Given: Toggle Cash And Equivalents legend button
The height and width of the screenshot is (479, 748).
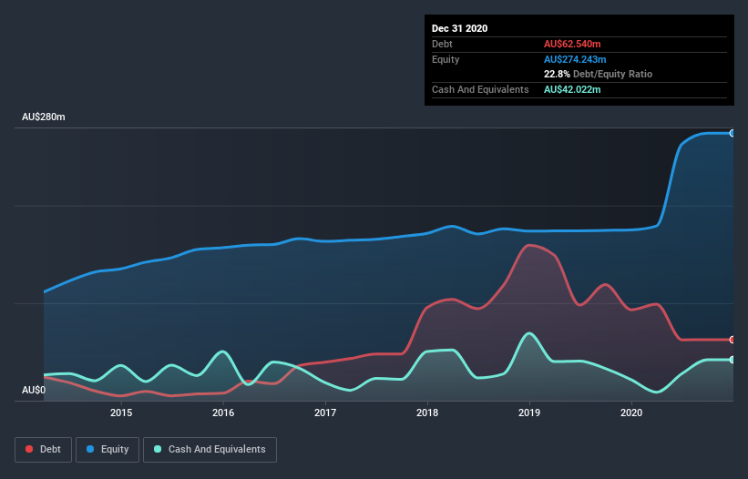Looking at the screenshot, I should [210, 450].
